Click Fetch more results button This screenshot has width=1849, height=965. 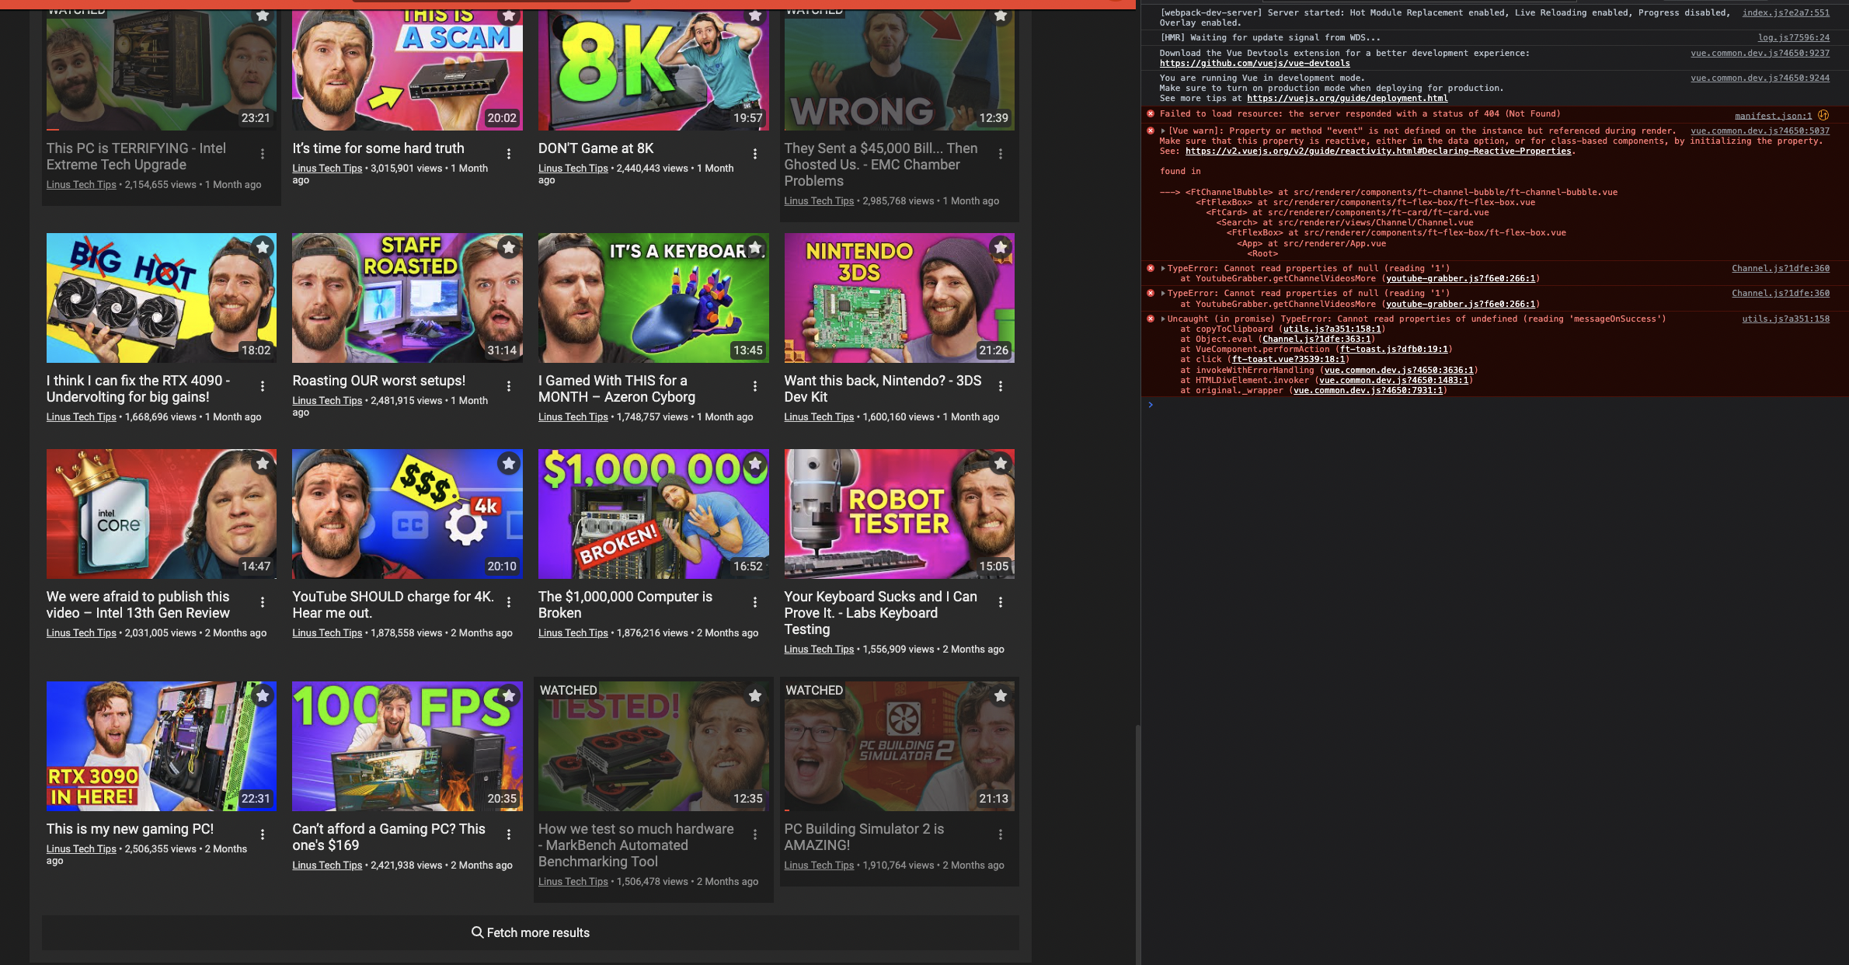531,932
